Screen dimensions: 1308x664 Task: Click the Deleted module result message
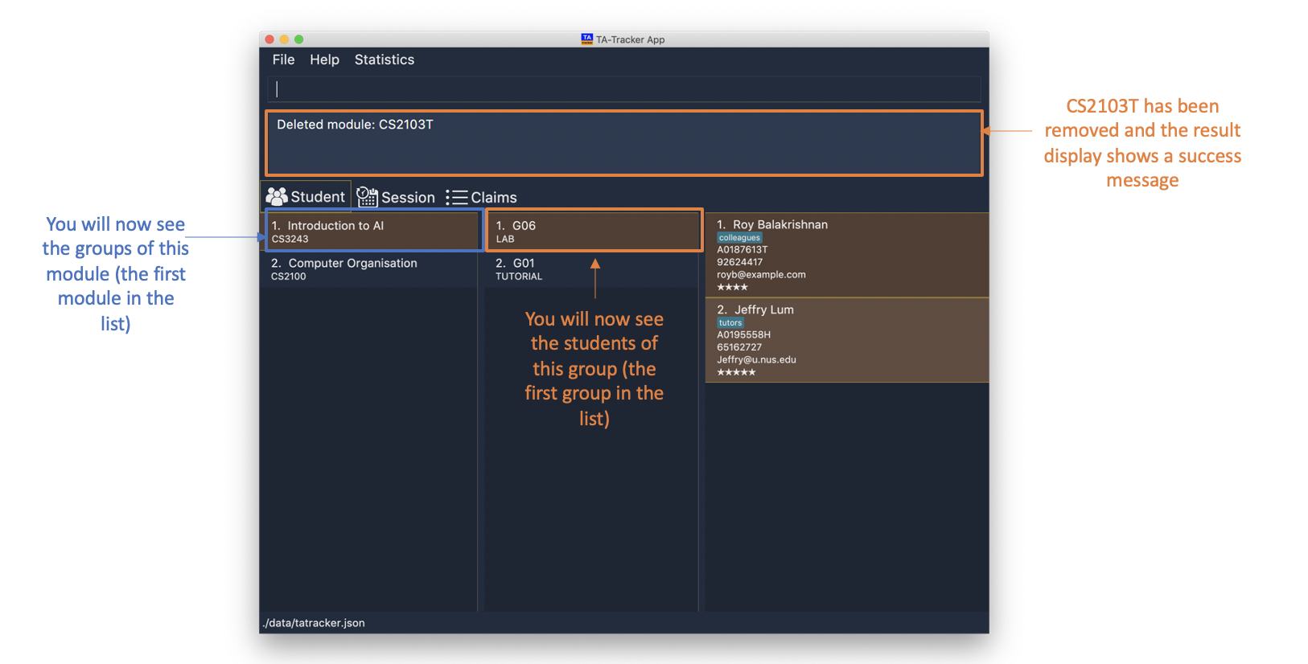[x=355, y=125]
